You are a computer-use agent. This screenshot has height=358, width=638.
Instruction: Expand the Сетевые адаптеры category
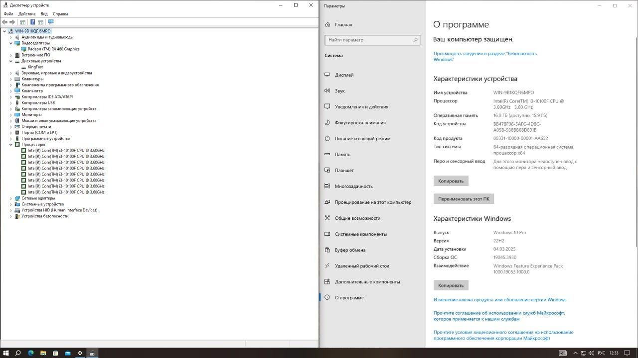click(x=11, y=198)
